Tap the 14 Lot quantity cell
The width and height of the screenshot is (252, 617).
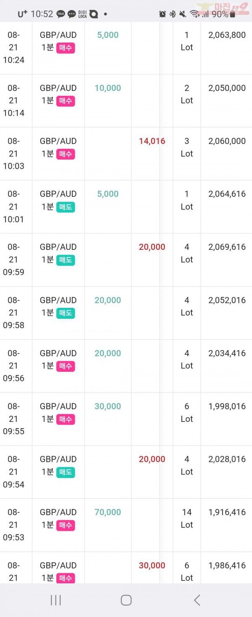[187, 519]
